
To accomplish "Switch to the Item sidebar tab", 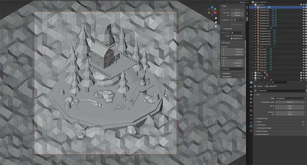I will click(247, 8).
